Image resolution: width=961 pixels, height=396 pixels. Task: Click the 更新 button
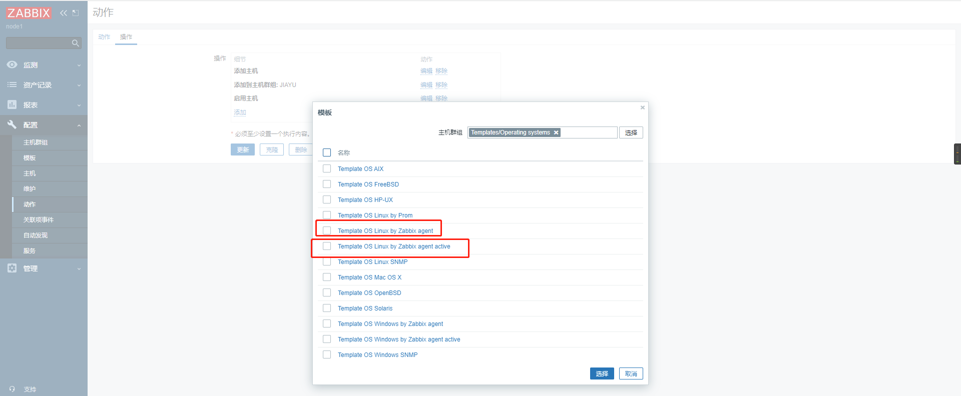243,149
